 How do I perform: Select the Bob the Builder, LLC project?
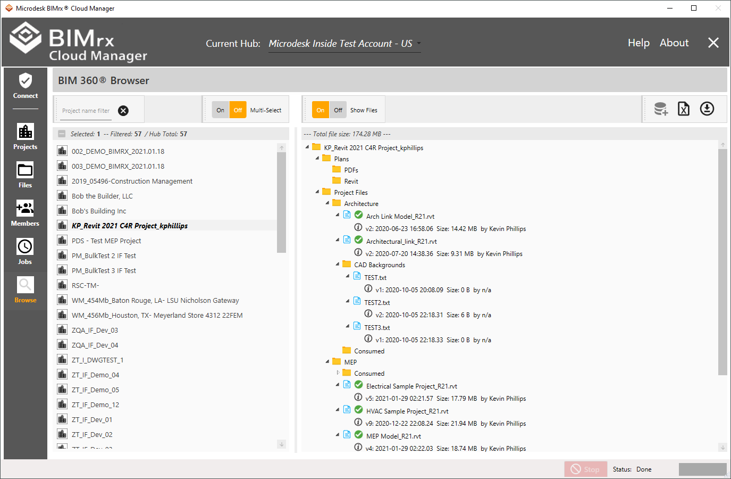click(102, 196)
